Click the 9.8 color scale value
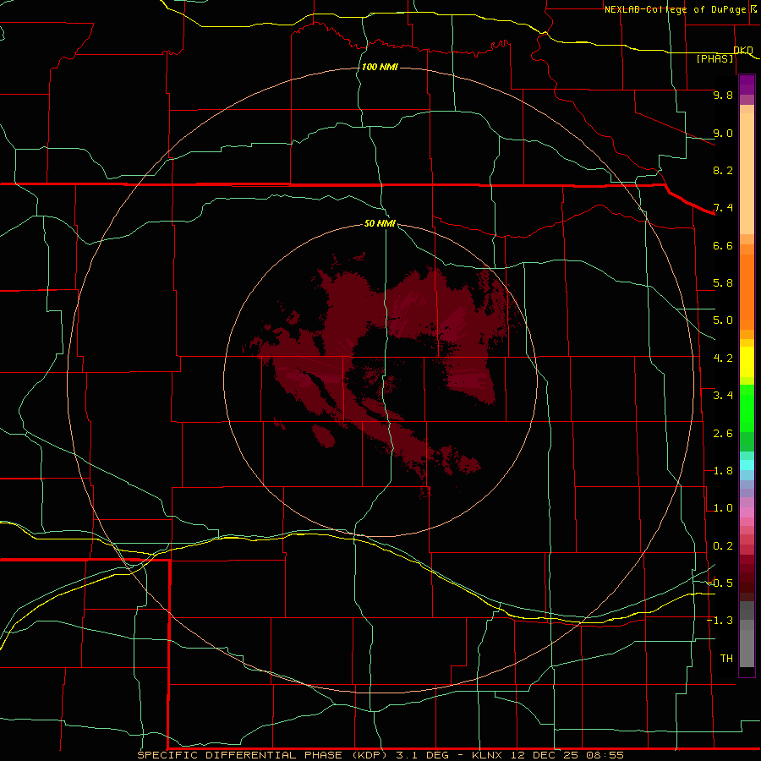This screenshot has height=761, width=761. (x=723, y=95)
